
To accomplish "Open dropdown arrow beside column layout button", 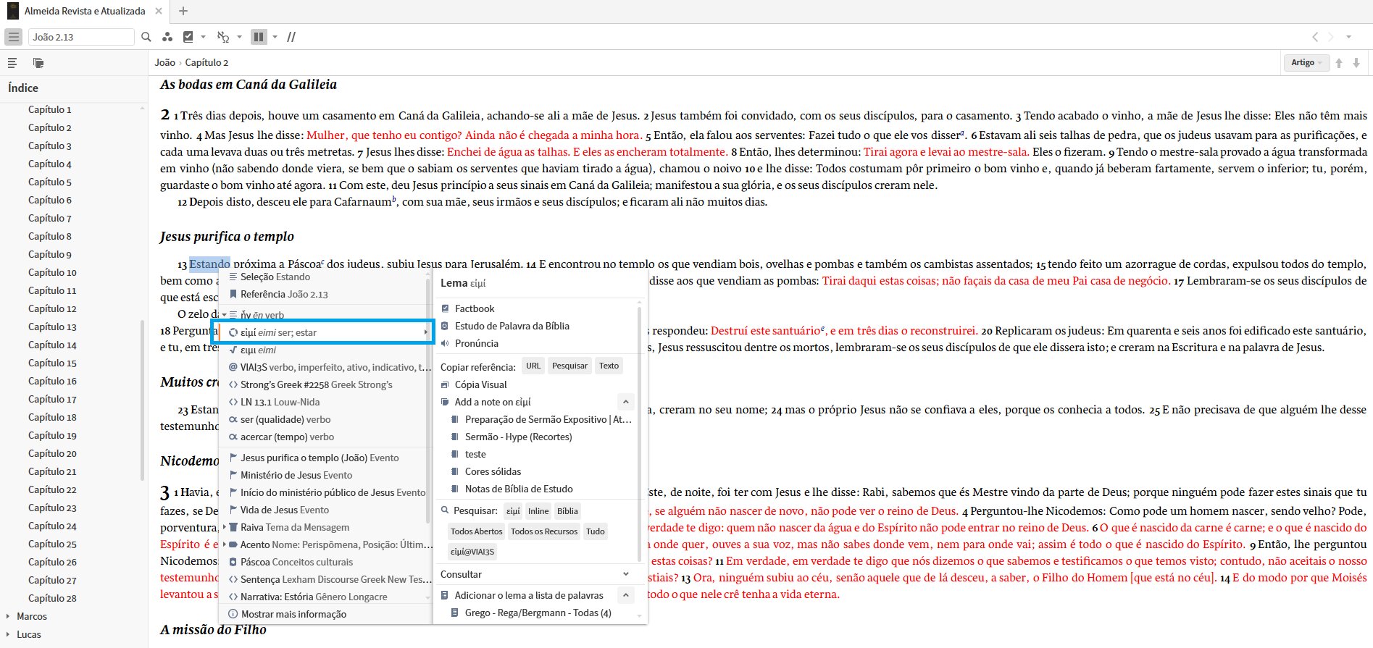I will 275,37.
